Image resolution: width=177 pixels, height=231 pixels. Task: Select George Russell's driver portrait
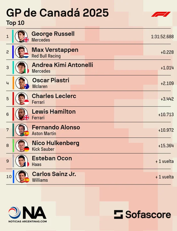pyautogui.click(x=21, y=36)
